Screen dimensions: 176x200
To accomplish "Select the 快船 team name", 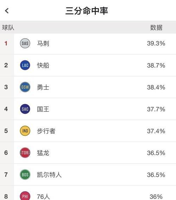I will pos(43,65).
